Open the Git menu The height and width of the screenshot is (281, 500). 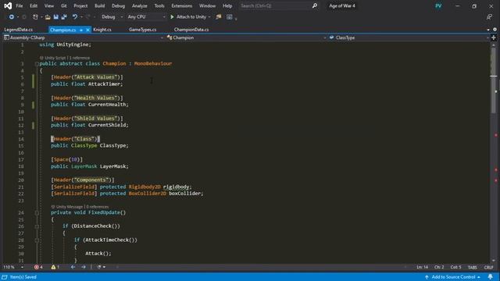coord(64,5)
